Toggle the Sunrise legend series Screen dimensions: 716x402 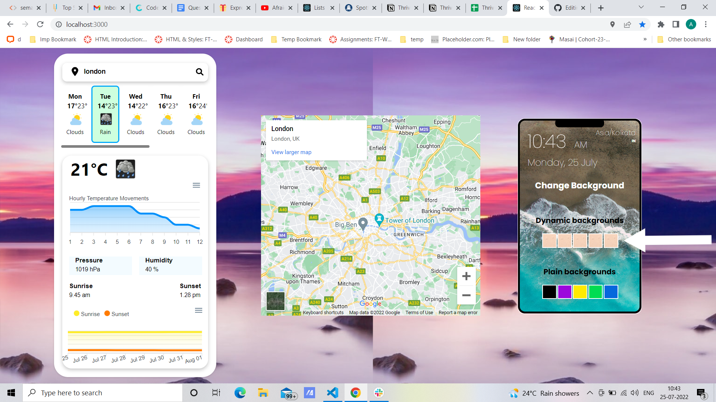point(87,314)
